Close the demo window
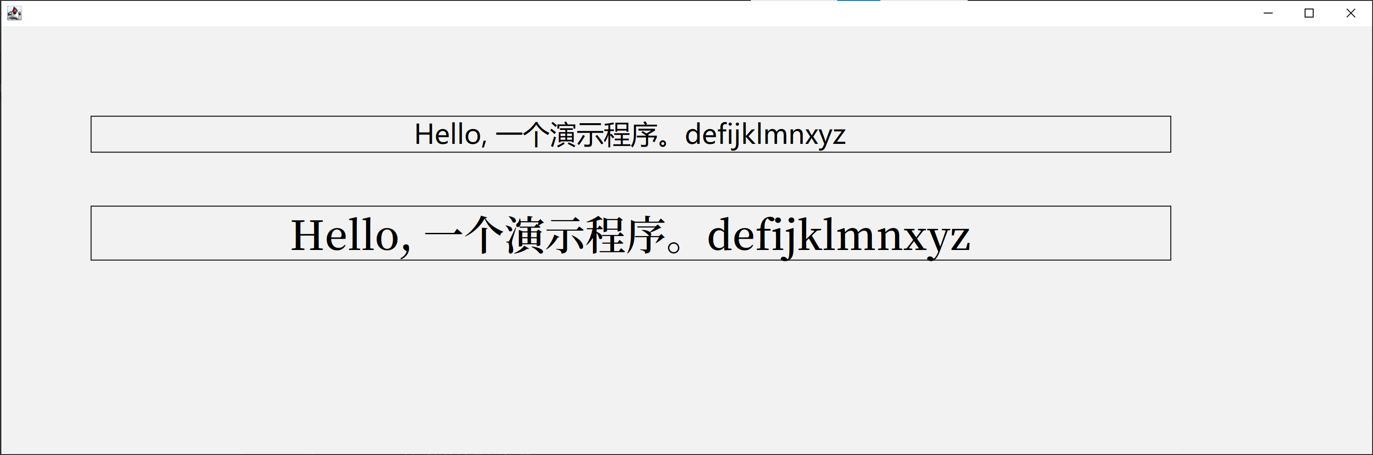 pos(1351,13)
